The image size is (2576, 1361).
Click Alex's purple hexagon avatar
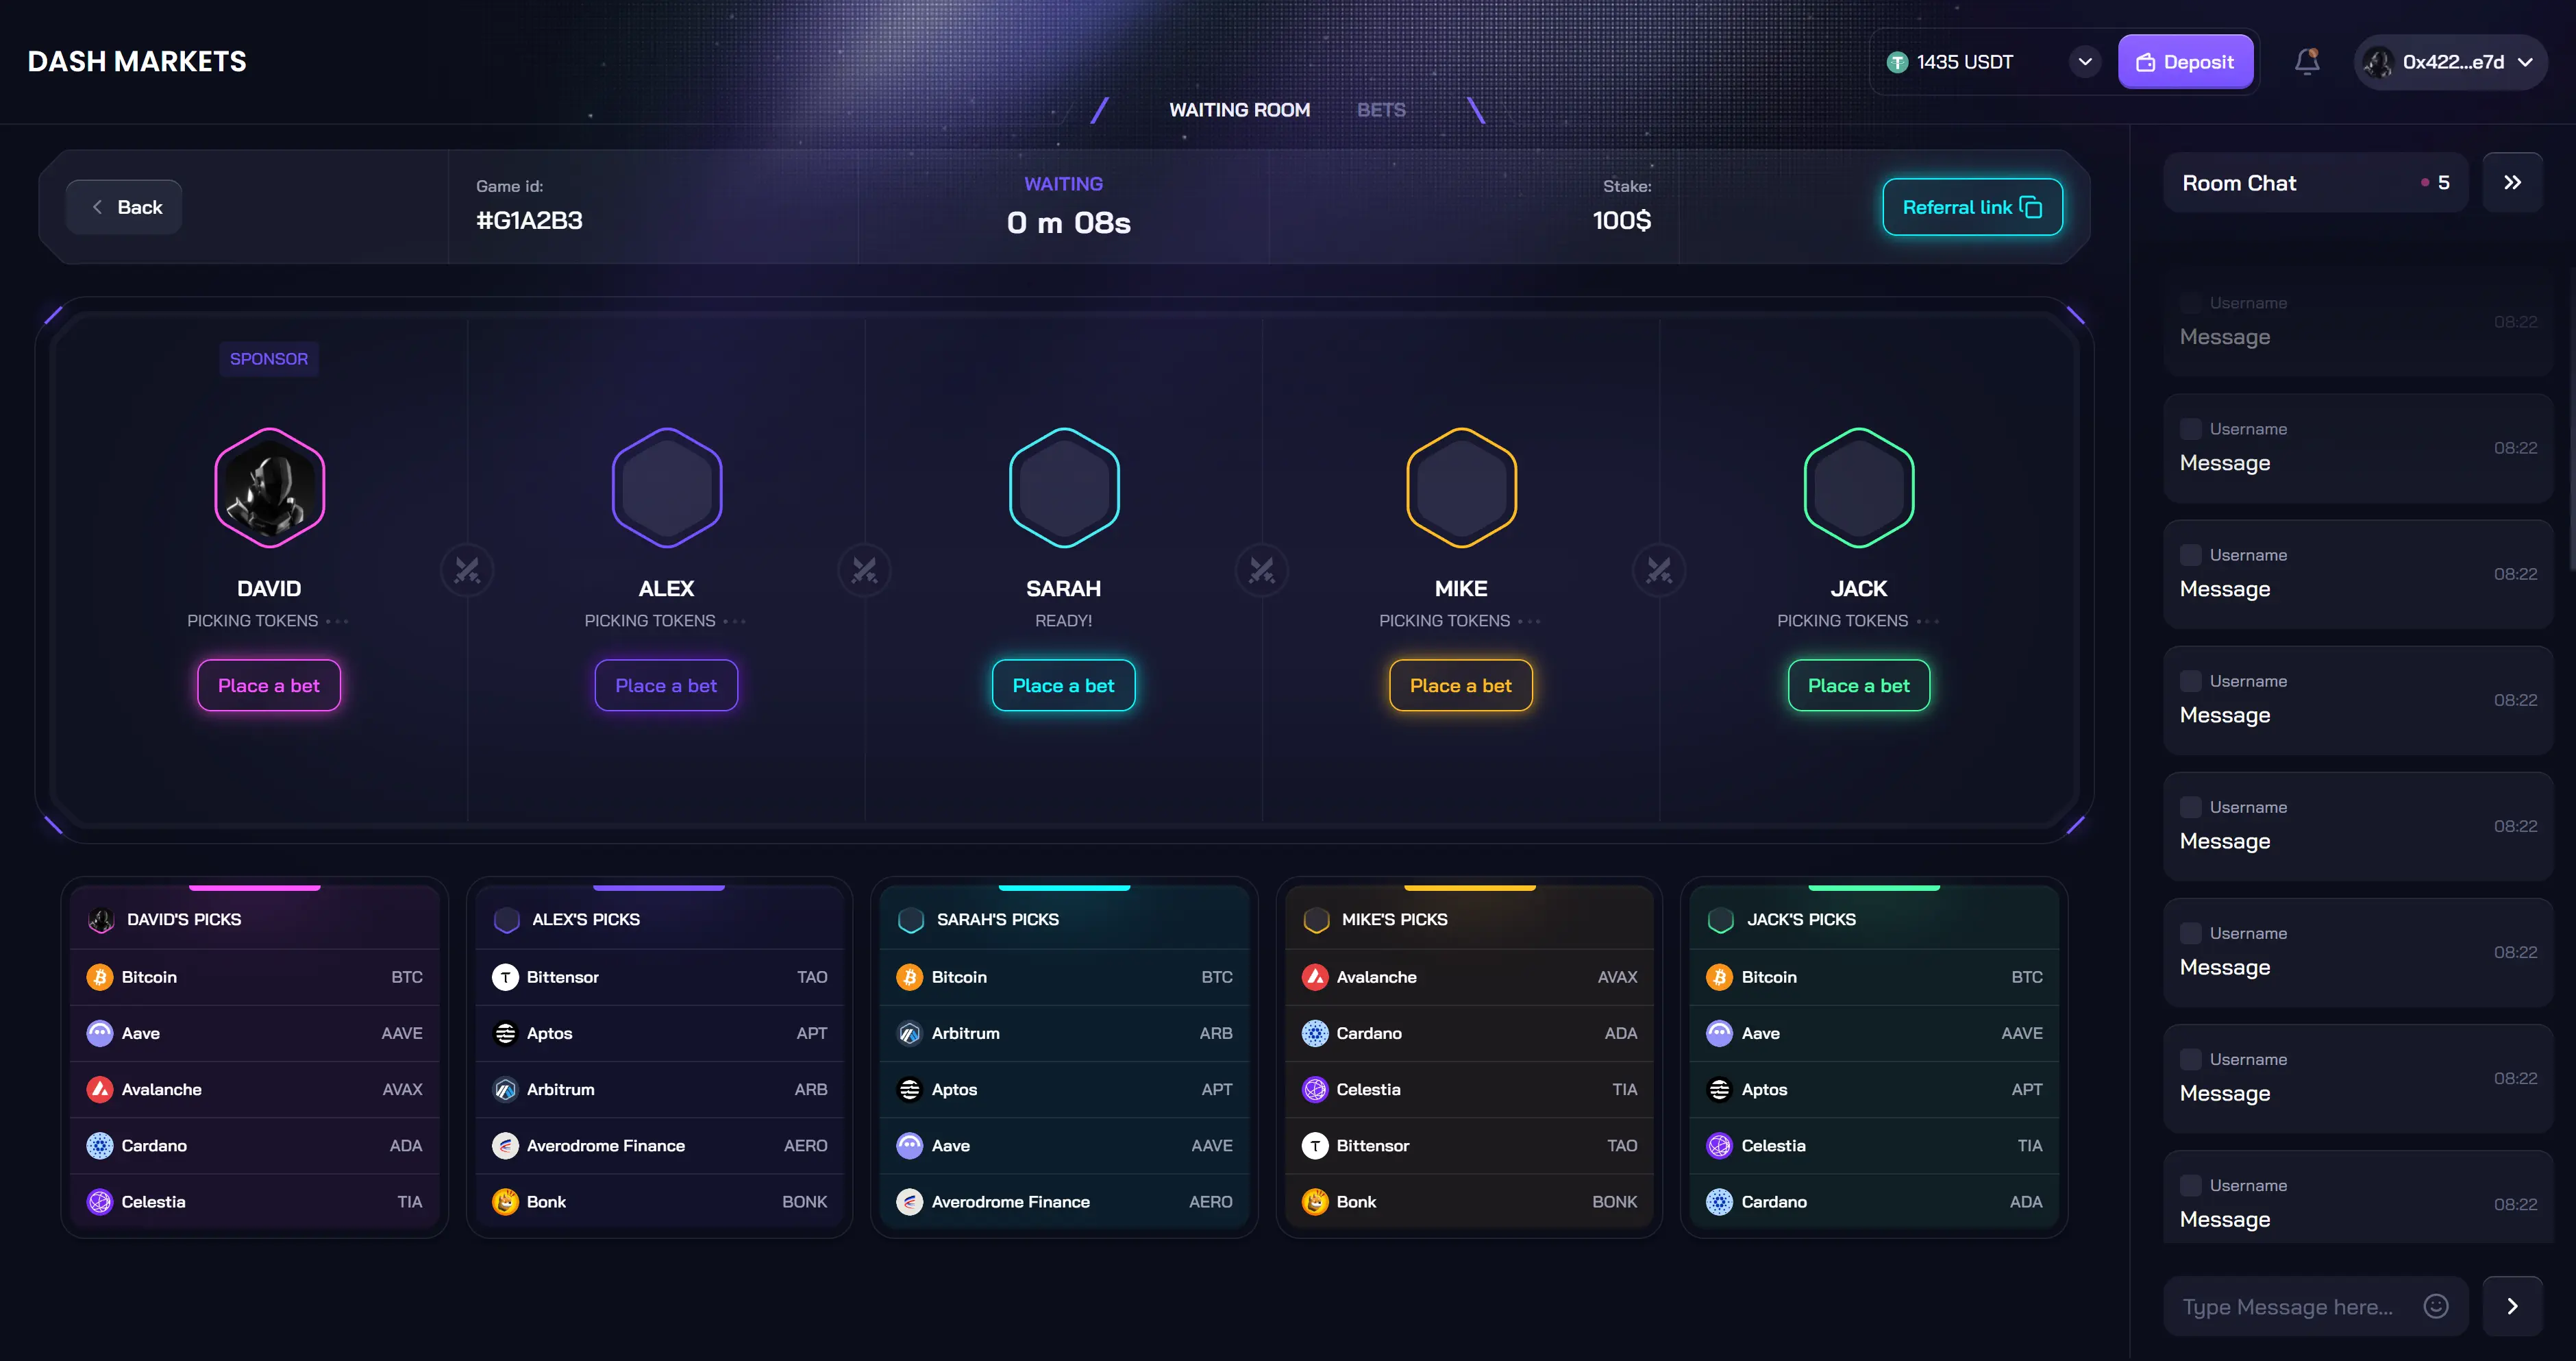pos(667,488)
